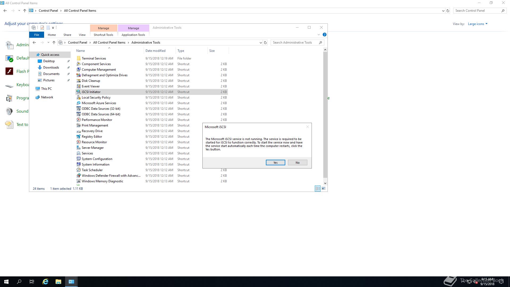Select Windows Memory Diagnostic entry

click(152, 181)
